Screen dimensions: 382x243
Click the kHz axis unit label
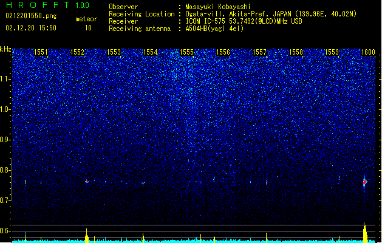click(5, 49)
